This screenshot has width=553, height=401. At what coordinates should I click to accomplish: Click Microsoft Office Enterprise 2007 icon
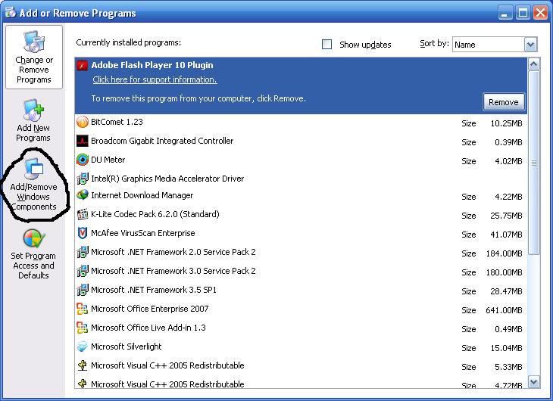82,309
